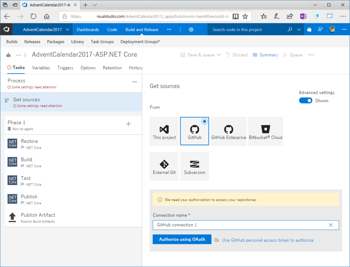Open the Save & queue dropdown arrow
The image size is (350, 267).
pos(219,55)
